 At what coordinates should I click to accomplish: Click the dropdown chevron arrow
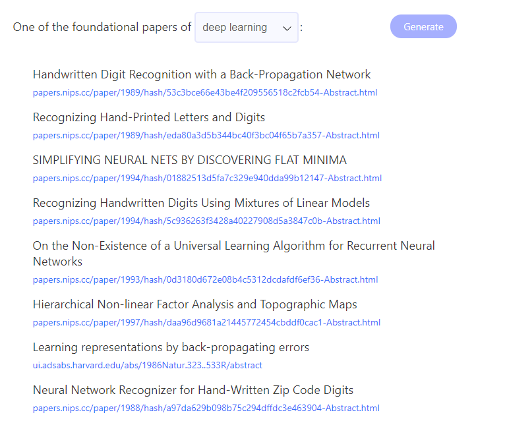287,28
